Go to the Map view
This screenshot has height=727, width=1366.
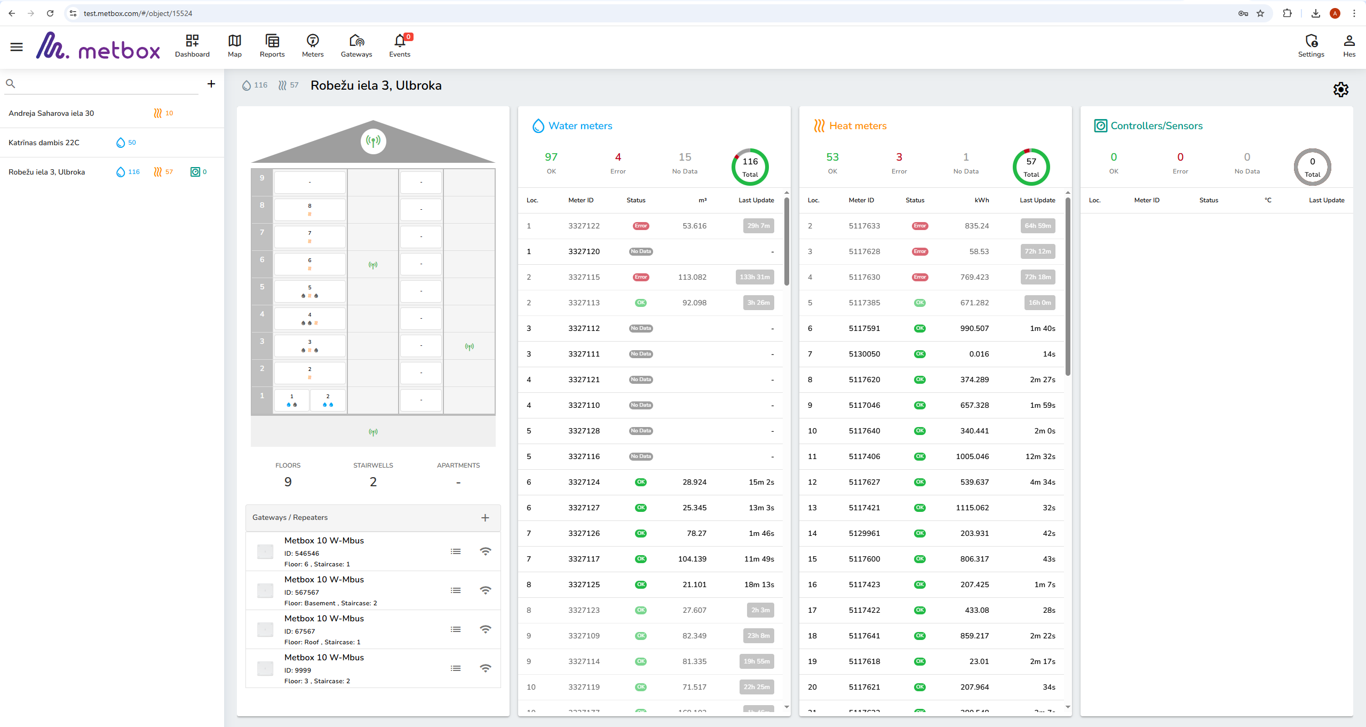[x=235, y=46]
